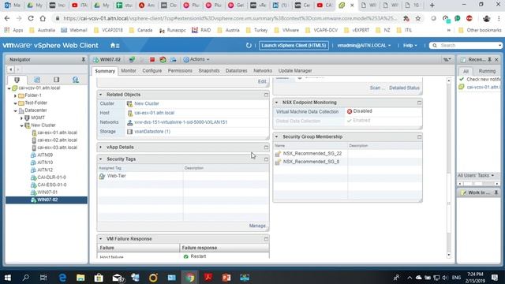The width and height of the screenshot is (505, 284).
Task: Click the Detailed Status link
Action: 404,88
